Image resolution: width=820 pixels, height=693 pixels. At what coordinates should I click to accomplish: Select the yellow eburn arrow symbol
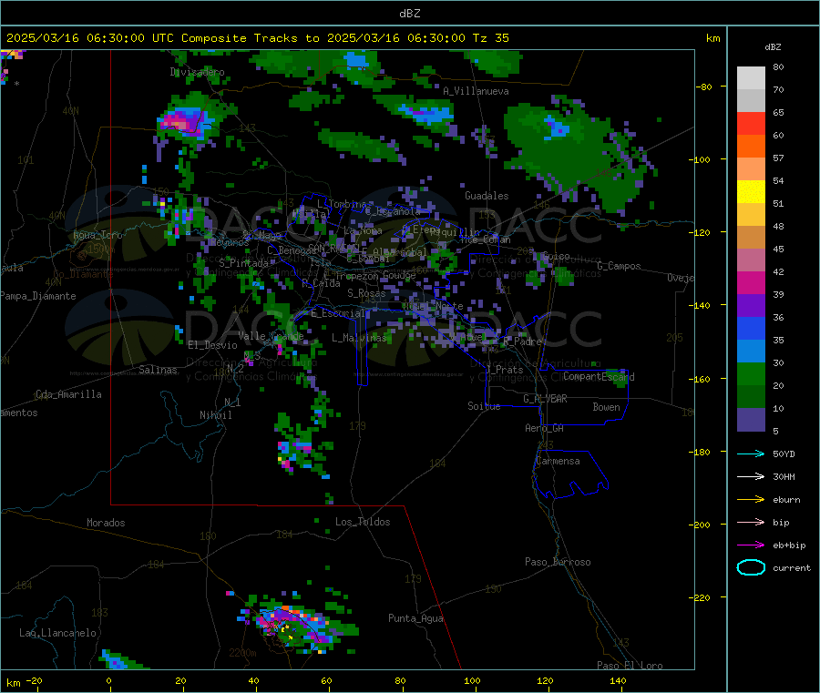[751, 500]
